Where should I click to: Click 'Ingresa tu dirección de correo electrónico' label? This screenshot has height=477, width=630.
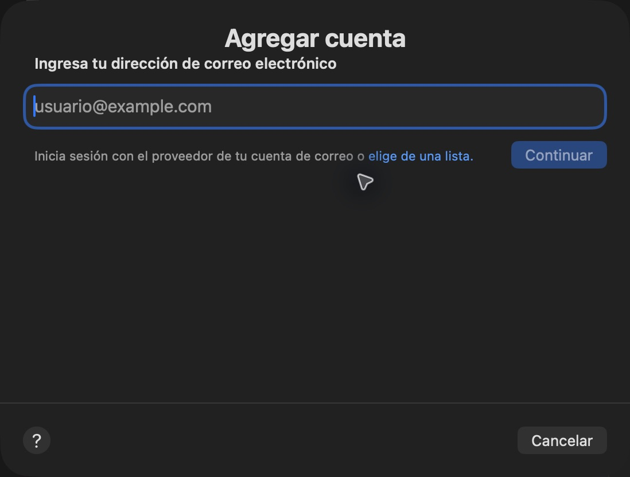pos(185,64)
